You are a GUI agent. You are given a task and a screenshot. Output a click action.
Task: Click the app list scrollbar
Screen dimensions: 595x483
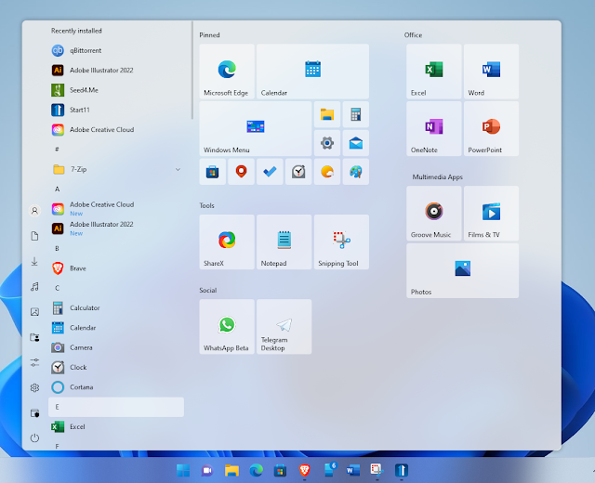(x=192, y=71)
